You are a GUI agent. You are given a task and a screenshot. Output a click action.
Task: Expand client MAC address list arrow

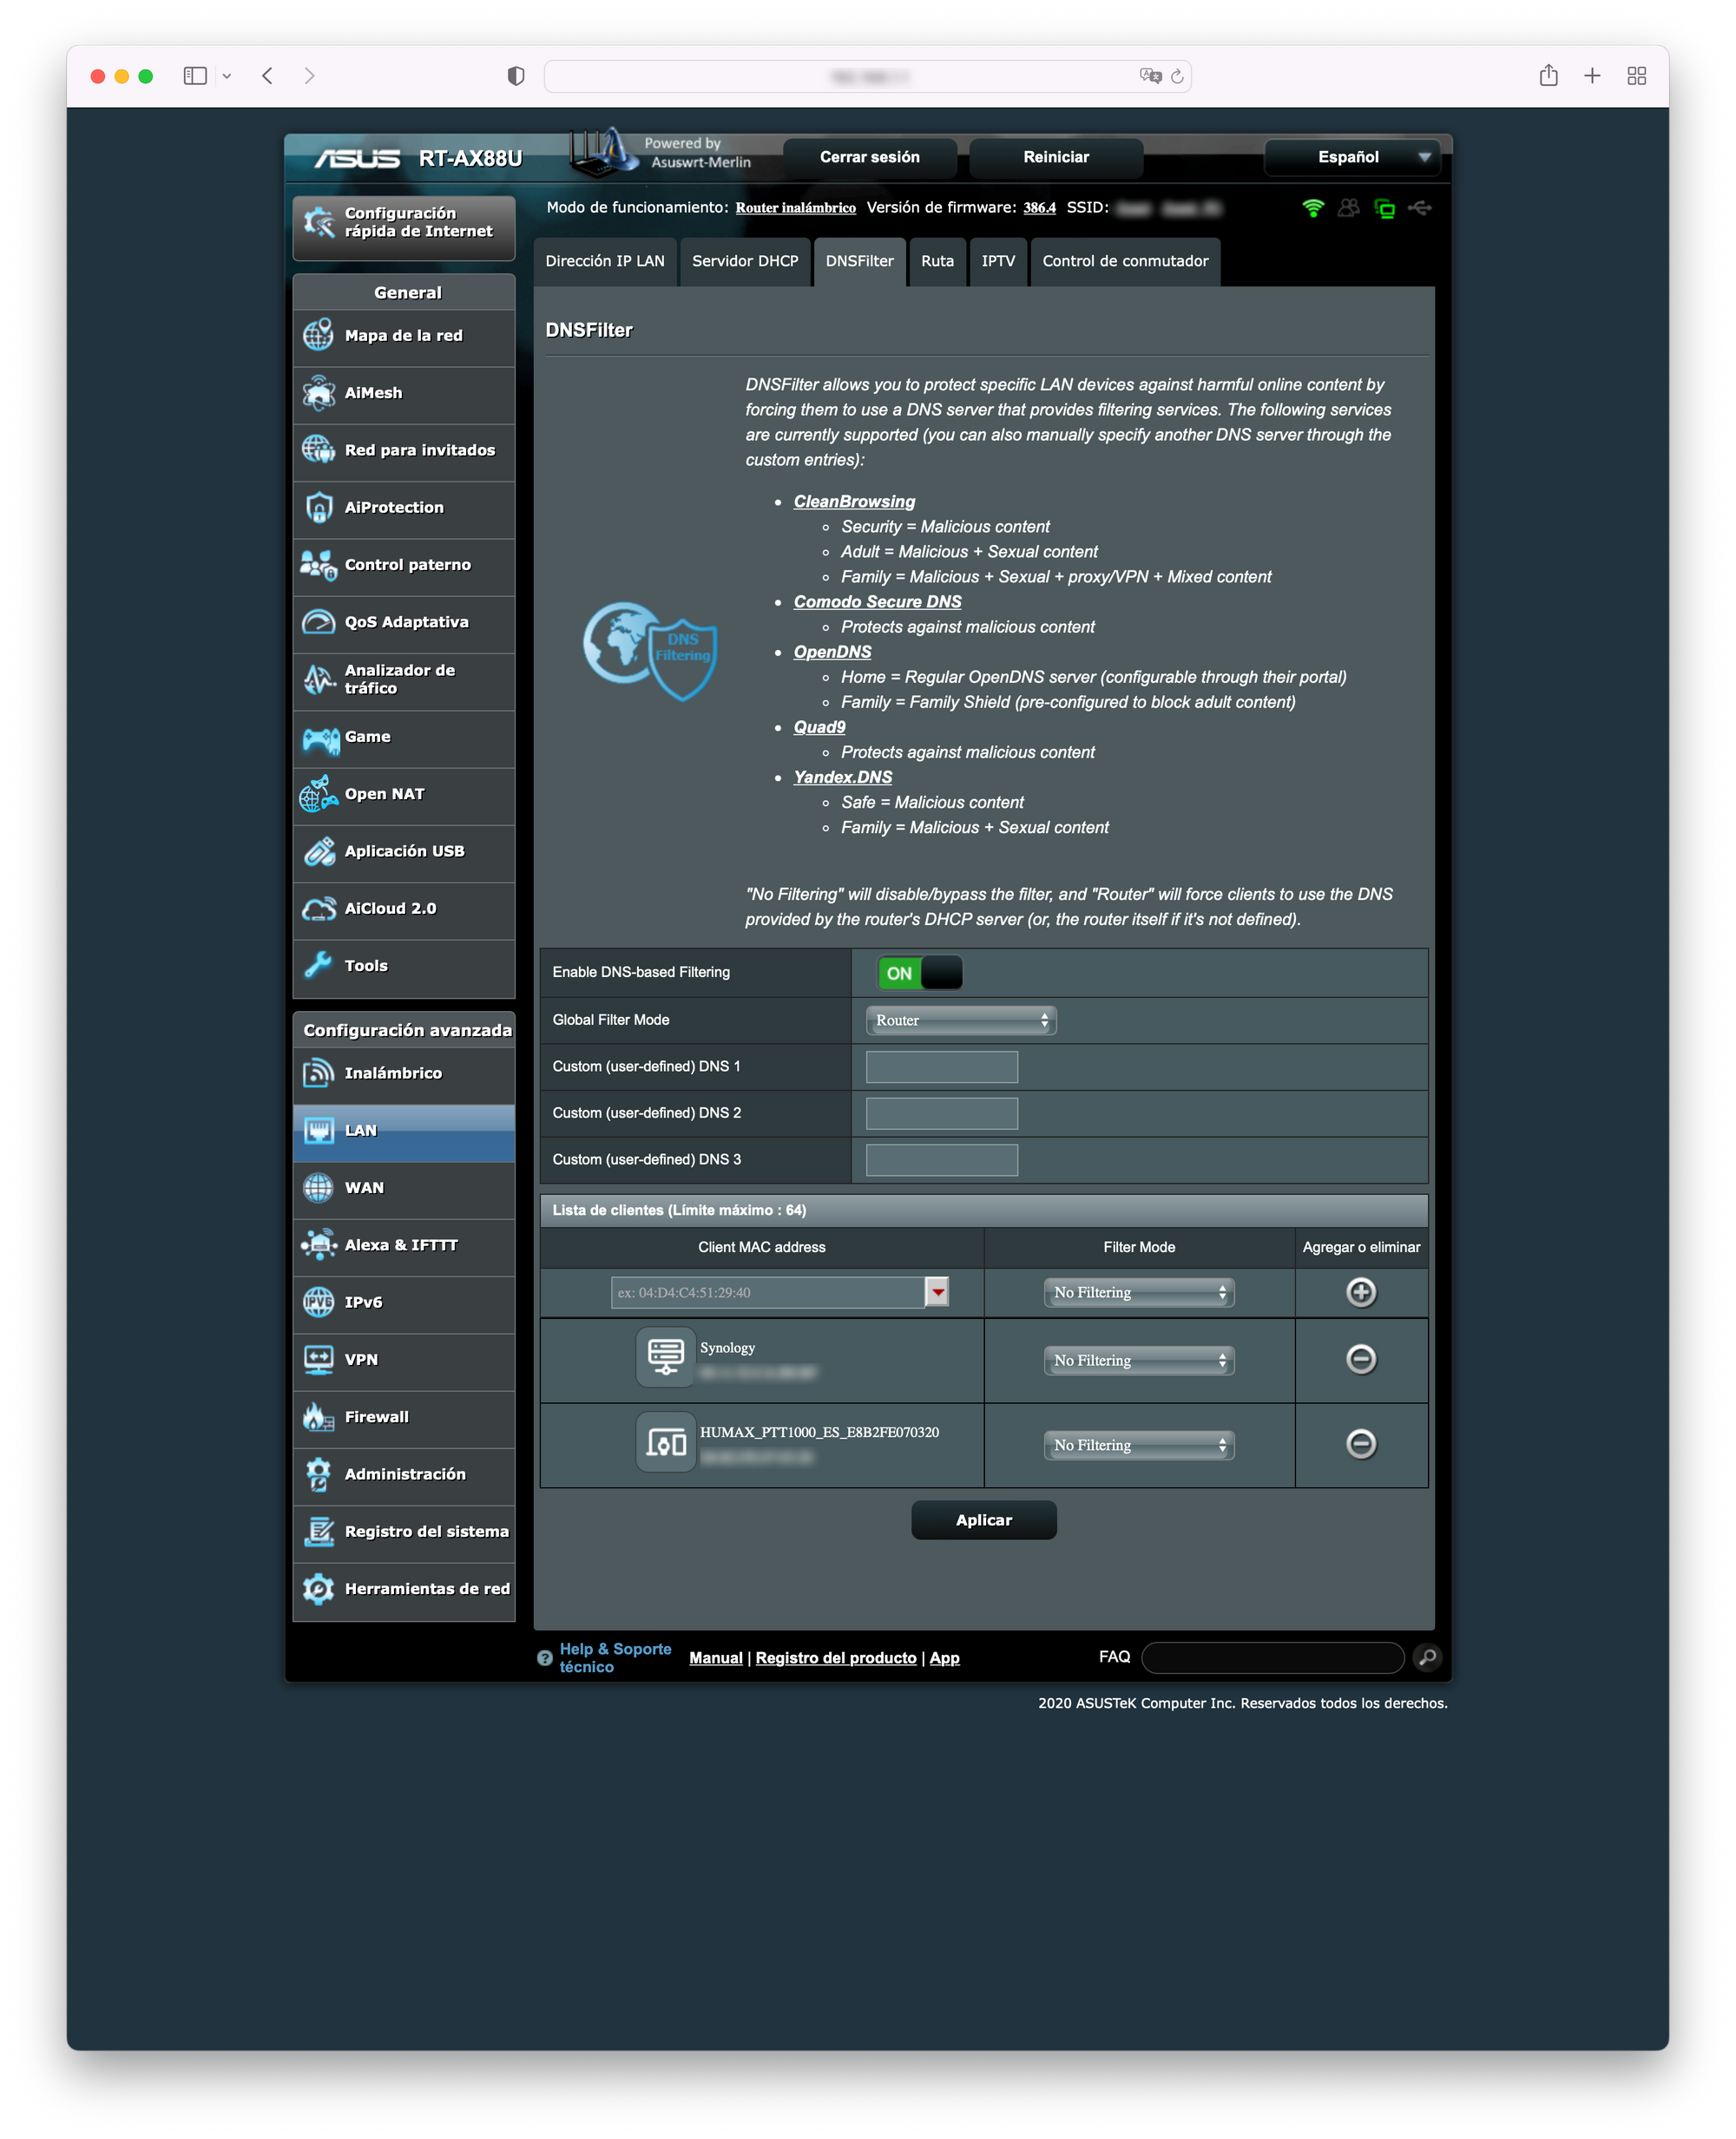[937, 1292]
